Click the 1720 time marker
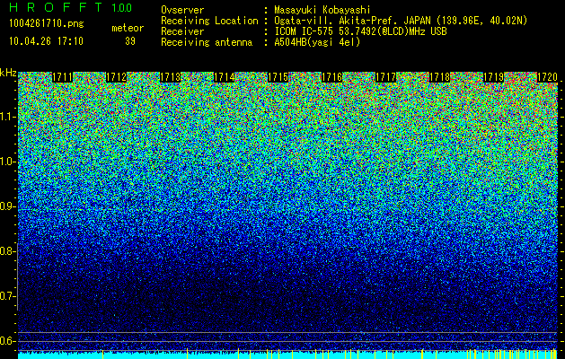565x359 pixels. point(547,77)
